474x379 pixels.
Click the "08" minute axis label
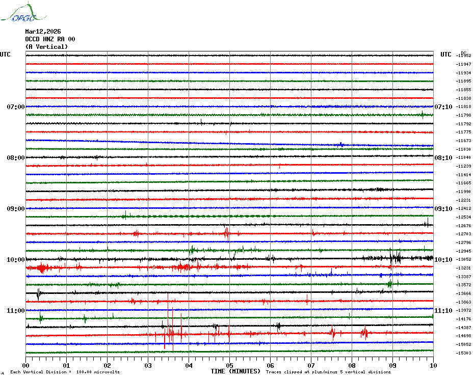point(352,365)
